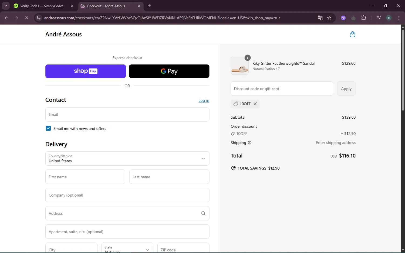Click the Company (optional) field

pyautogui.click(x=127, y=195)
